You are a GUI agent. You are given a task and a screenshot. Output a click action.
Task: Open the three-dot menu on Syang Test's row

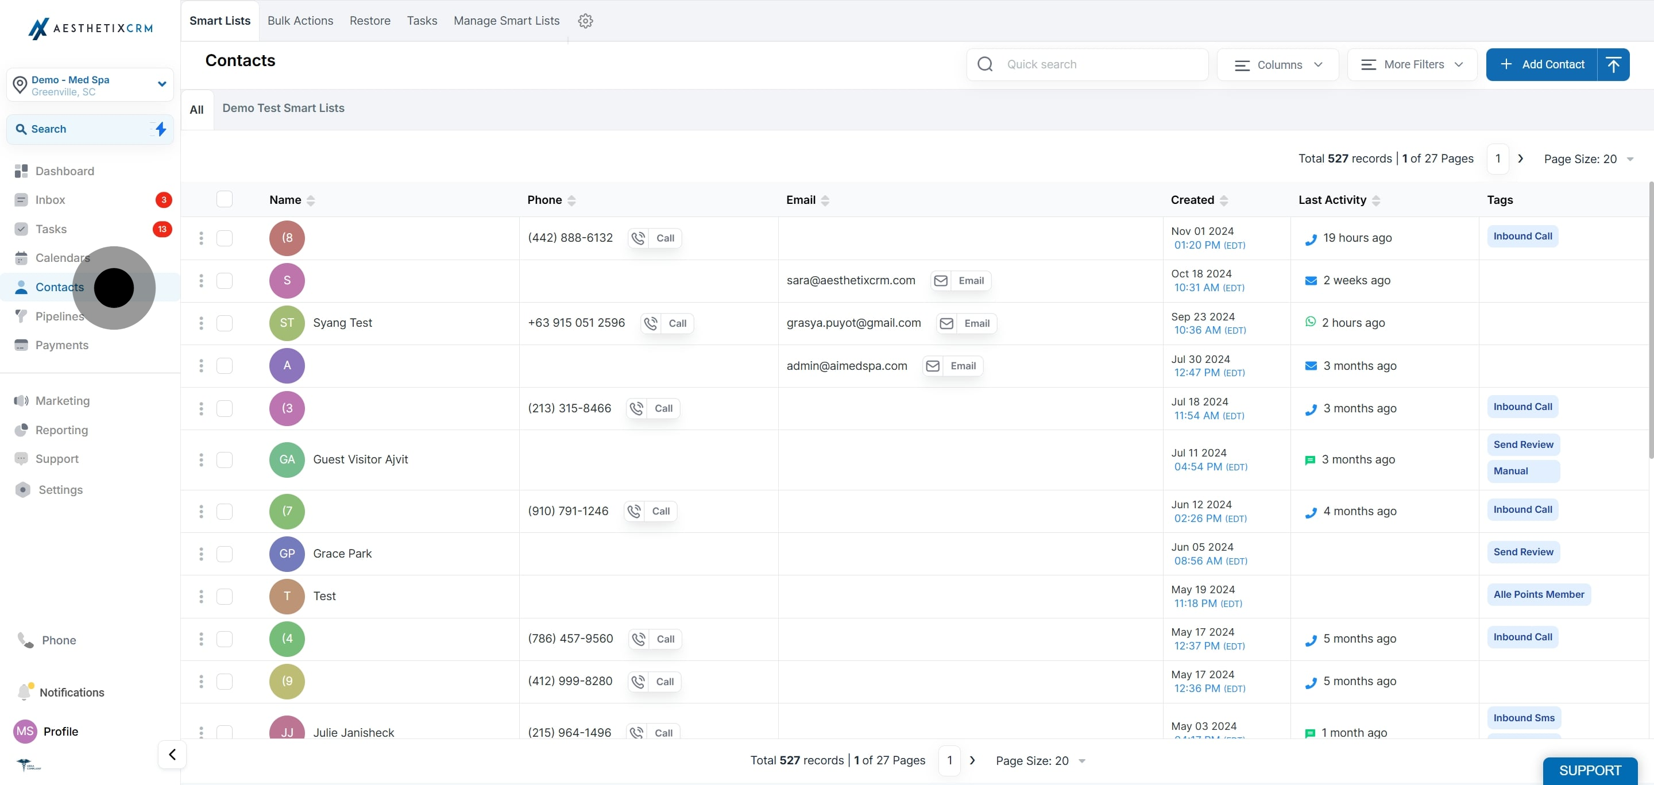click(201, 323)
